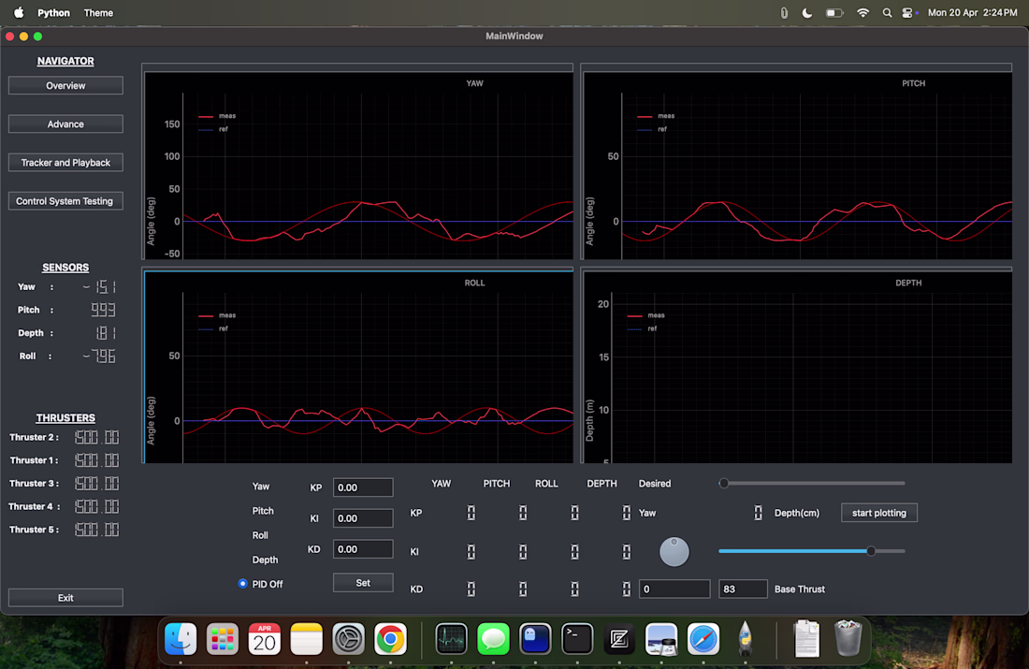This screenshot has width=1029, height=669.
Task: Launch Google Chrome from the dock
Action: (x=390, y=639)
